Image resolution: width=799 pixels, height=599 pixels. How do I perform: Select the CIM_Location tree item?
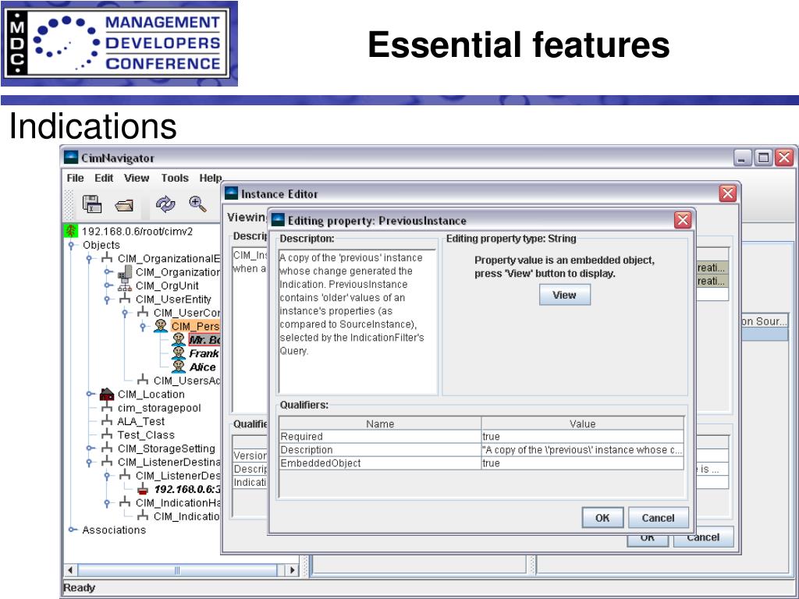(x=151, y=394)
